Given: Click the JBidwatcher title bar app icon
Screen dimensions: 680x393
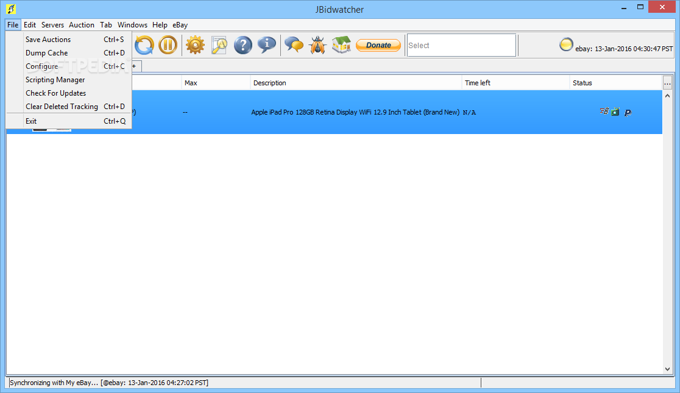Looking at the screenshot, I should [x=11, y=9].
